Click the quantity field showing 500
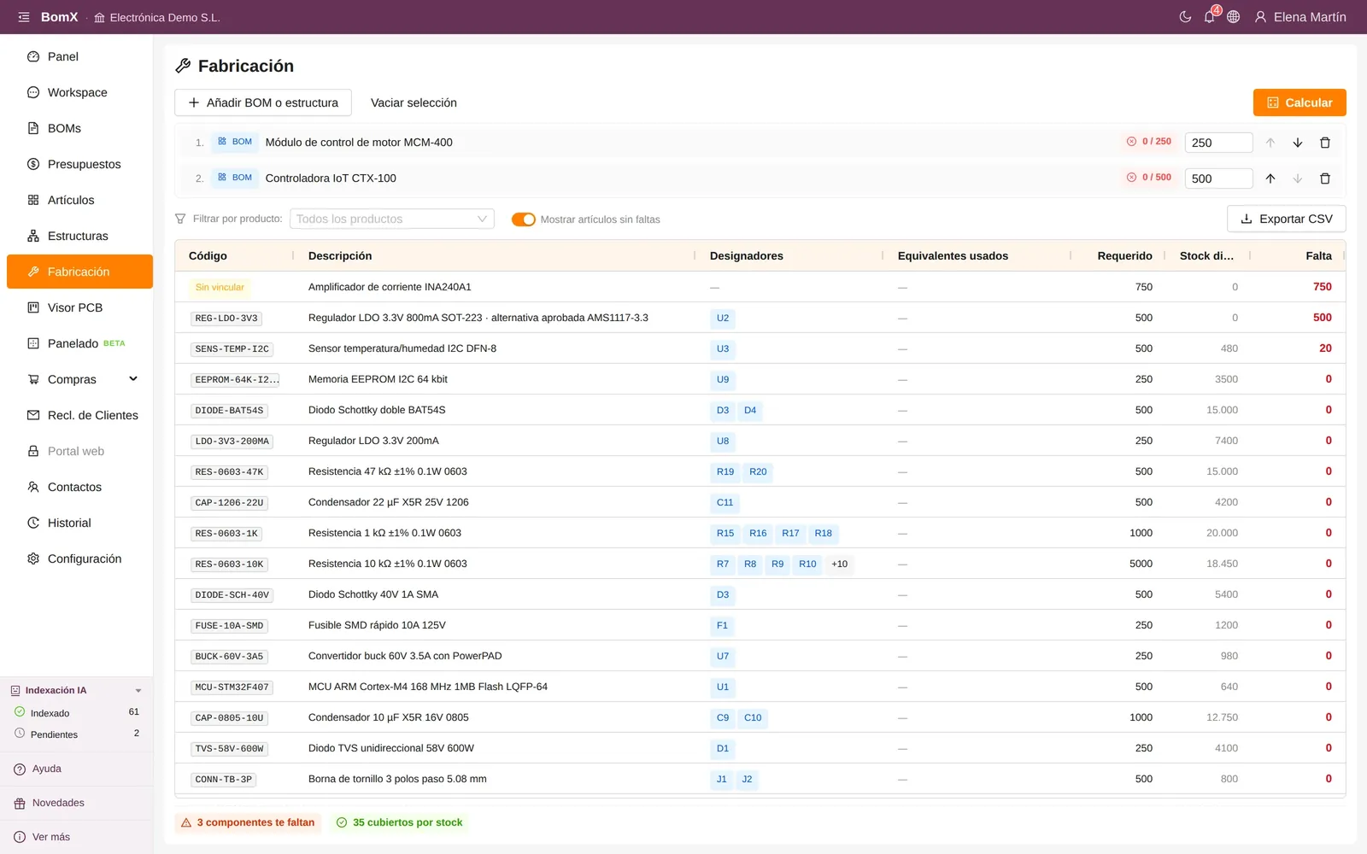Viewport: 1367px width, 854px height. click(x=1218, y=178)
